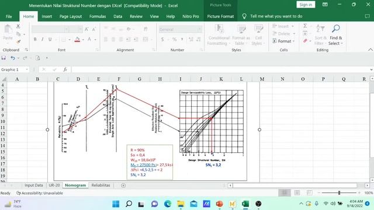Switch to the Insert ribbon tab
The width and height of the screenshot is (374, 210).
click(47, 16)
